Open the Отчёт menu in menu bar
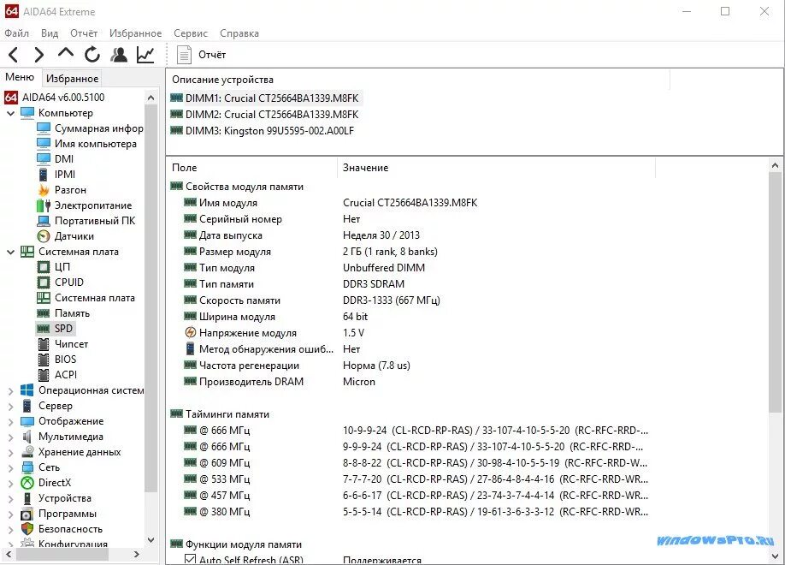 84,33
